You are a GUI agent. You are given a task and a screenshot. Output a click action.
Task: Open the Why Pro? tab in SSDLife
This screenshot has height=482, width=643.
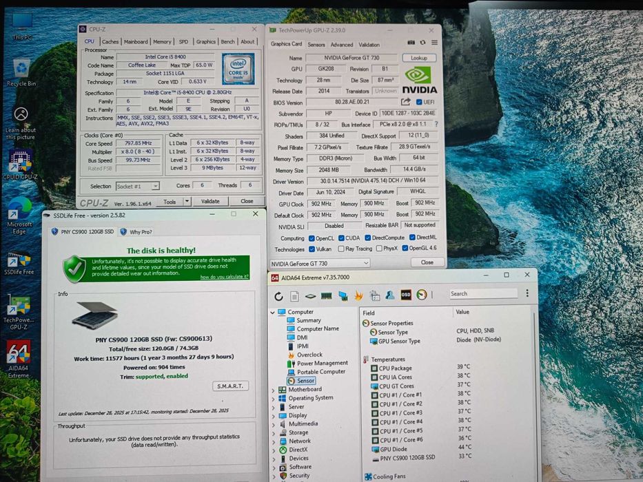136,232
